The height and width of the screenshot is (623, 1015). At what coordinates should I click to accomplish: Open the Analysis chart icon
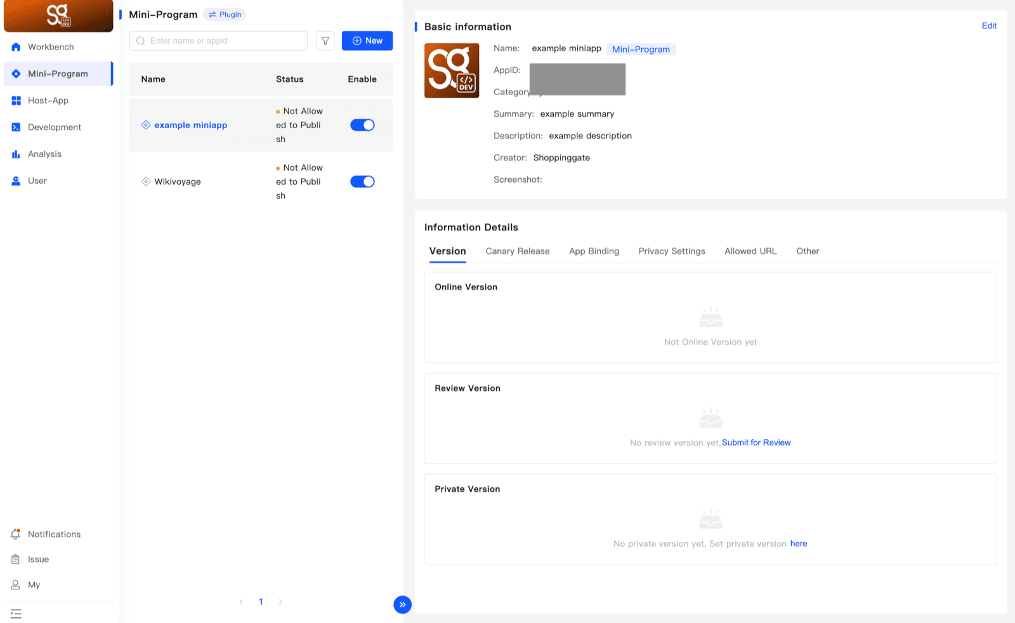[x=16, y=154]
